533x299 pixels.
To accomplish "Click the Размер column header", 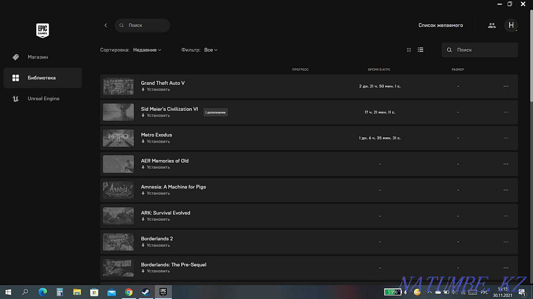I will pos(457,70).
